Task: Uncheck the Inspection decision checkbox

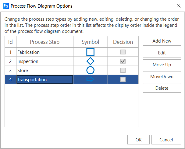Action: (x=123, y=61)
